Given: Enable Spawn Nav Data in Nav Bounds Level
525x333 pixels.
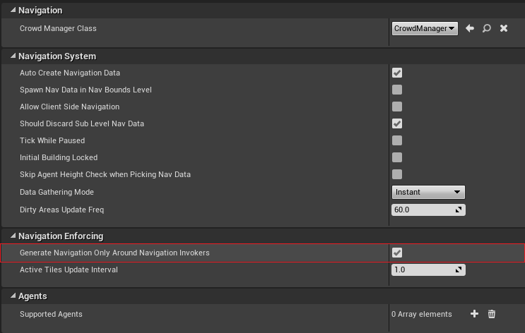Looking at the screenshot, I should coord(397,90).
